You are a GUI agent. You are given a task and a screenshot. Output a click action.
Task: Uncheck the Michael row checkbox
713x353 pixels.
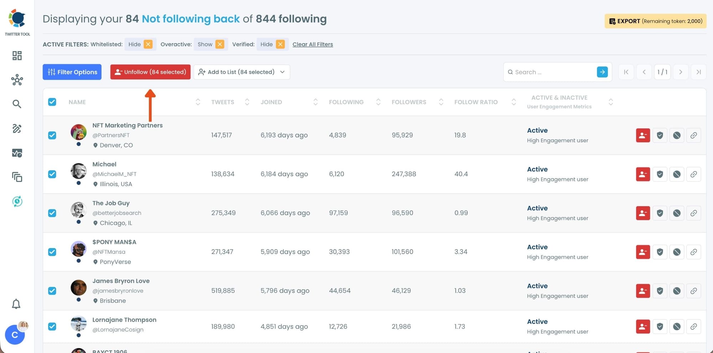pos(52,174)
